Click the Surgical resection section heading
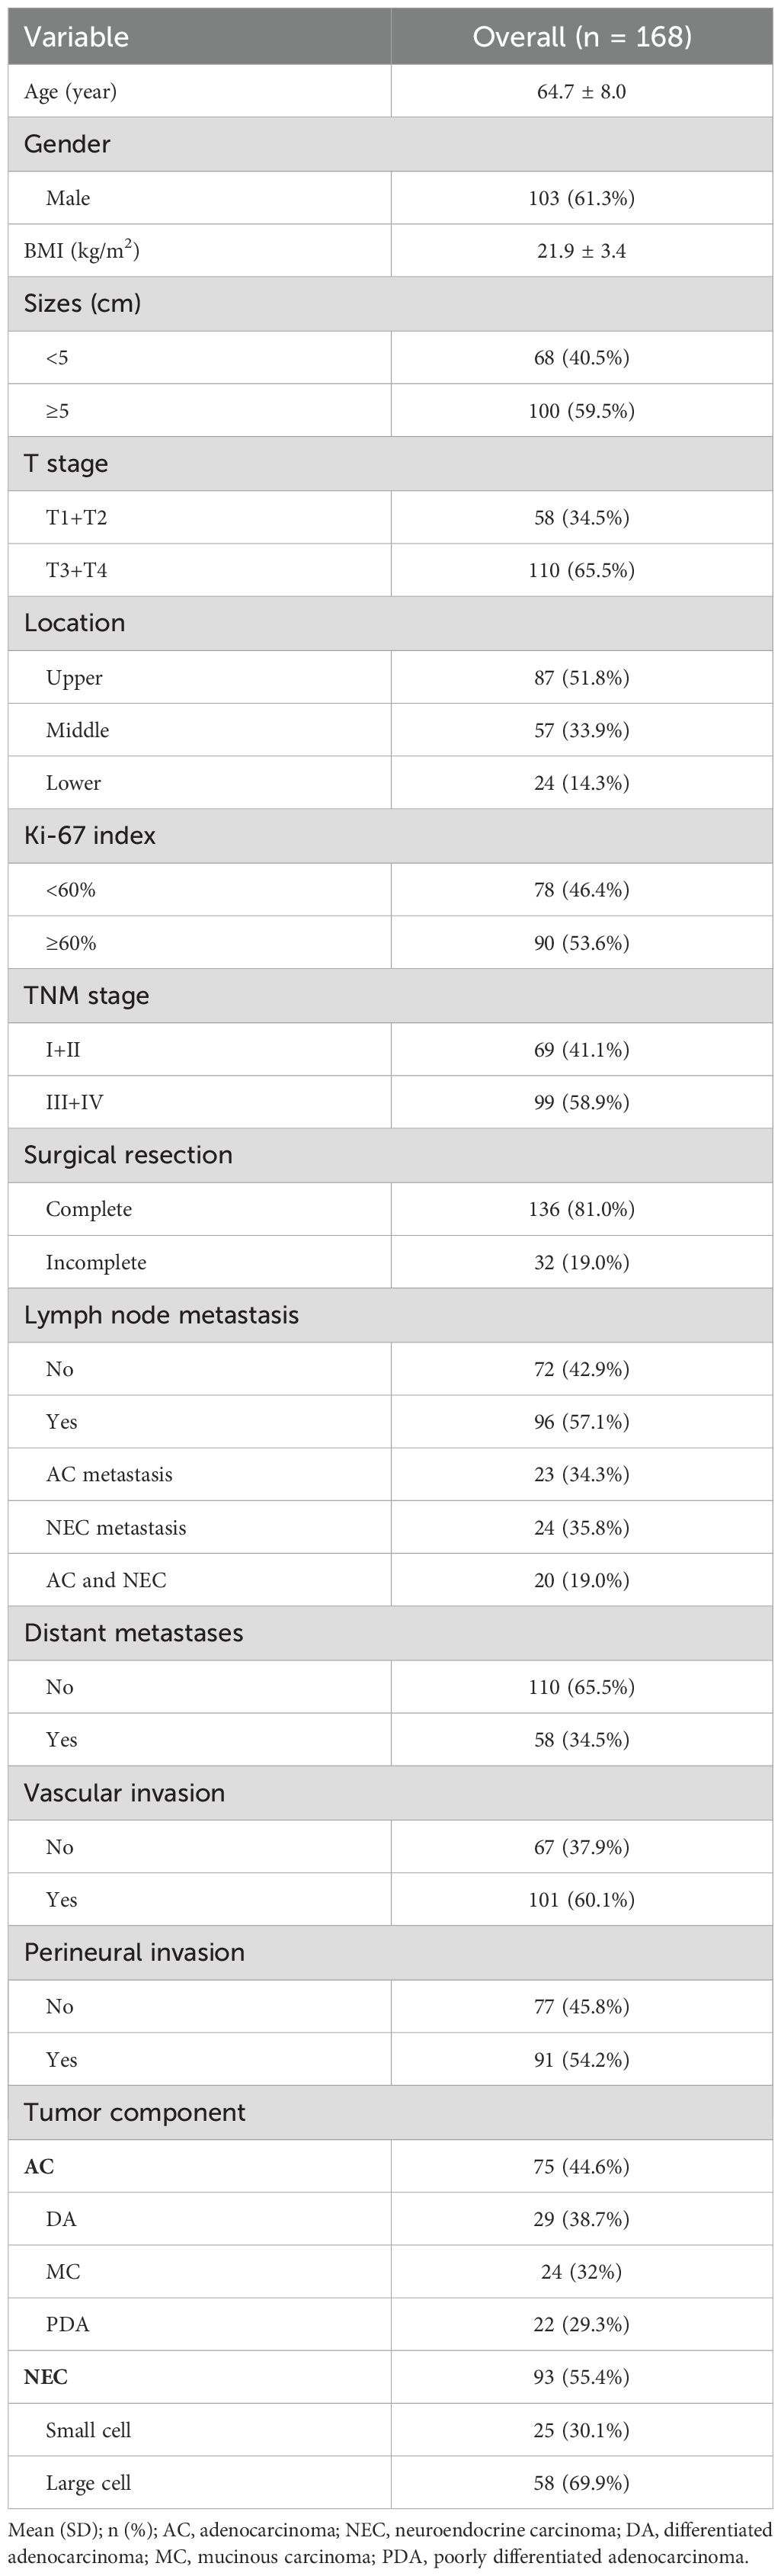781x2576 pixels. click(x=128, y=1155)
